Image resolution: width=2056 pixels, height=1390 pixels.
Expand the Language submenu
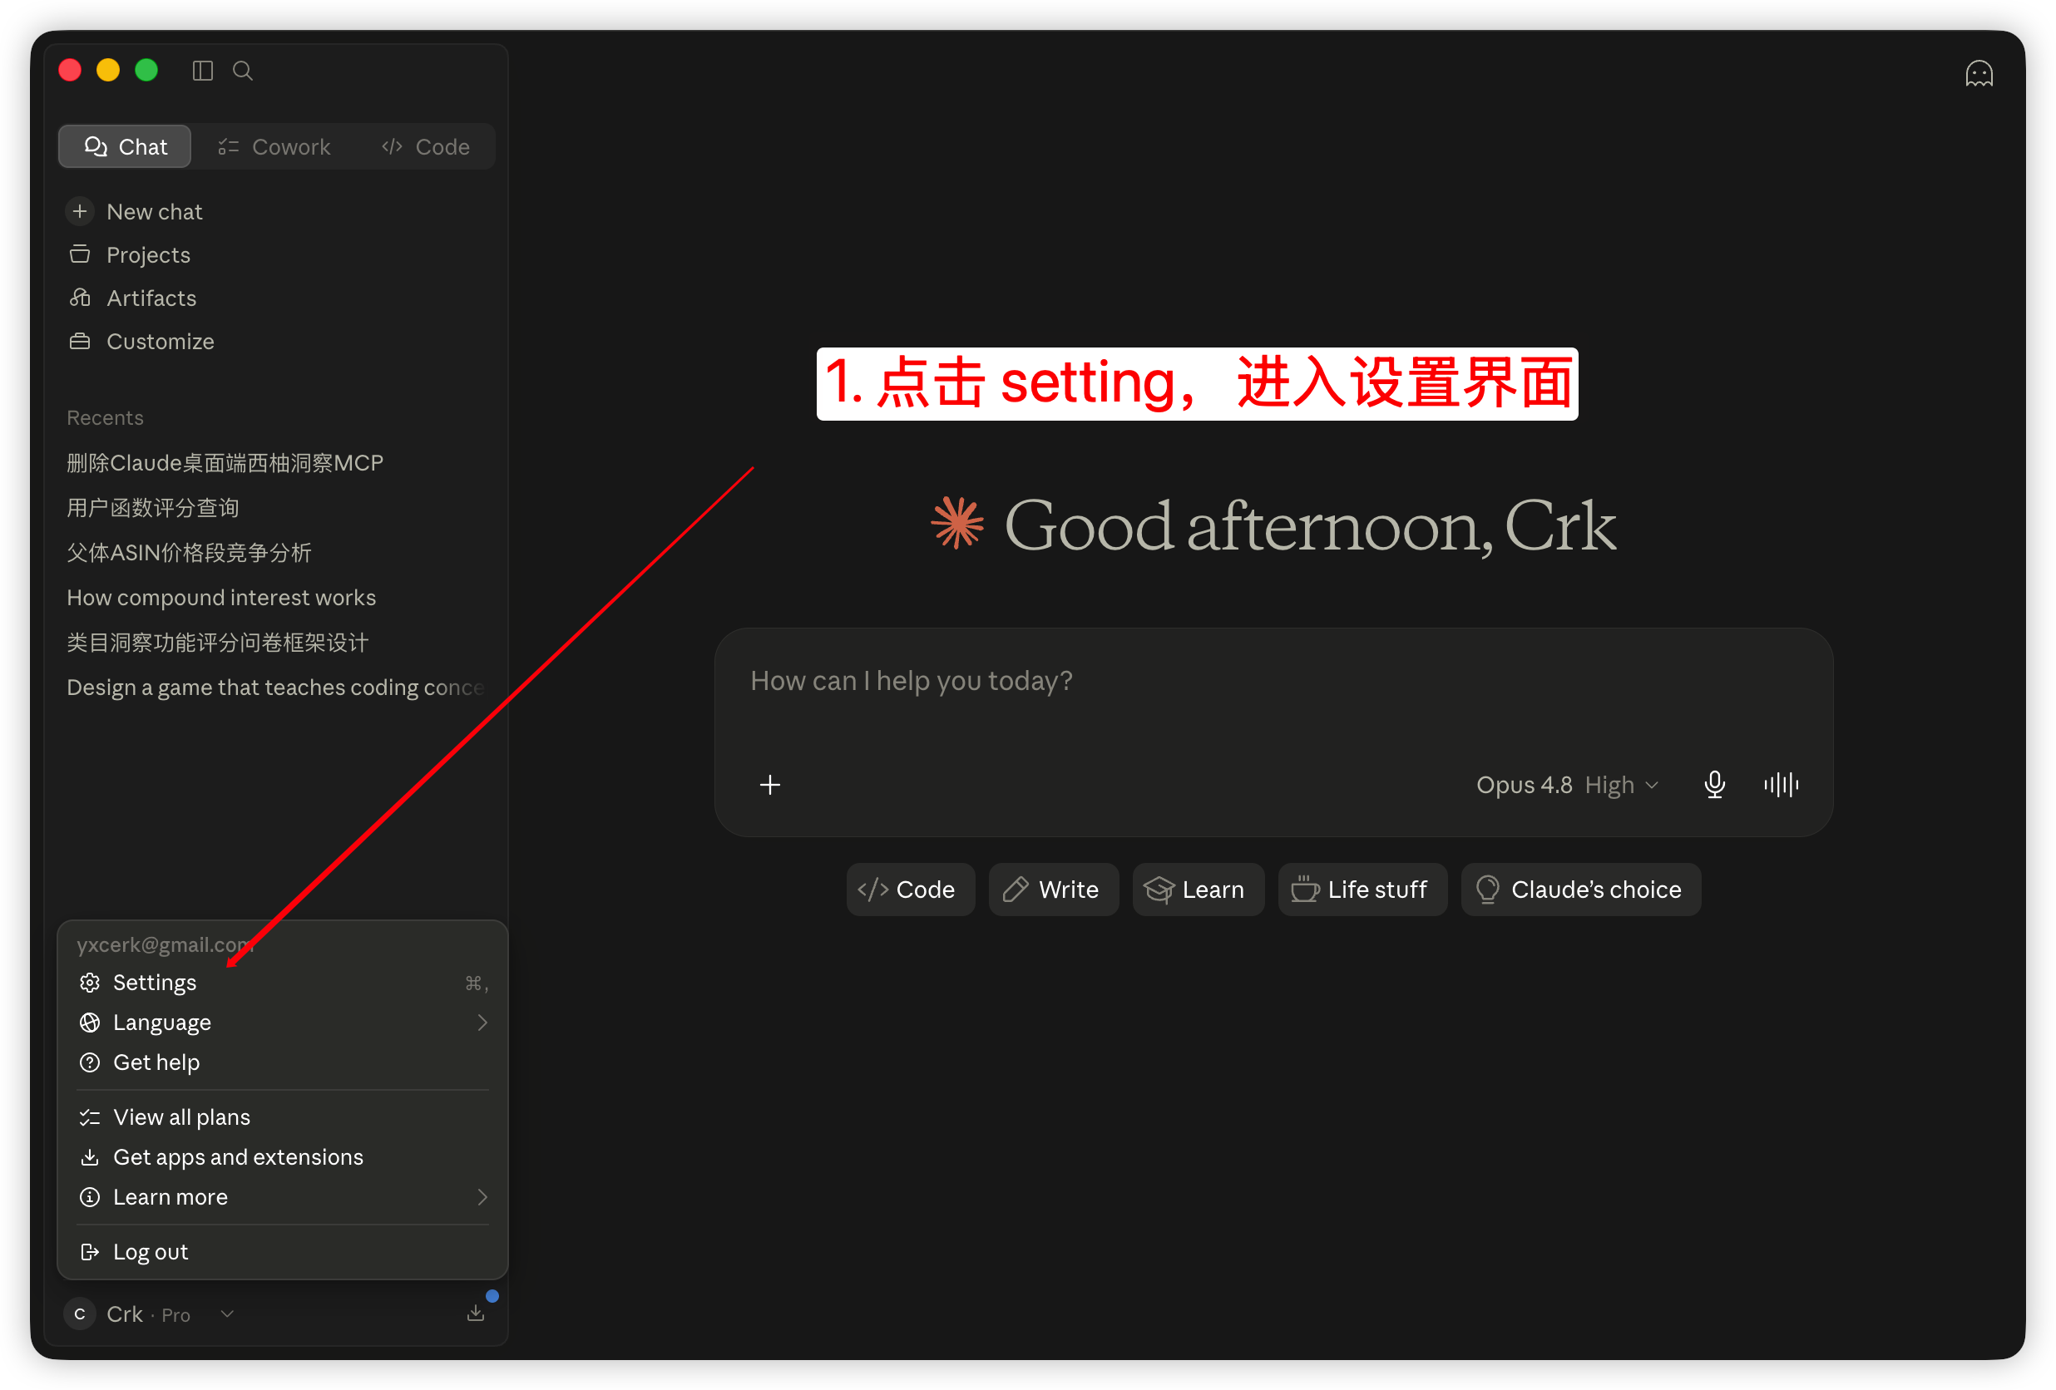coord(283,1023)
